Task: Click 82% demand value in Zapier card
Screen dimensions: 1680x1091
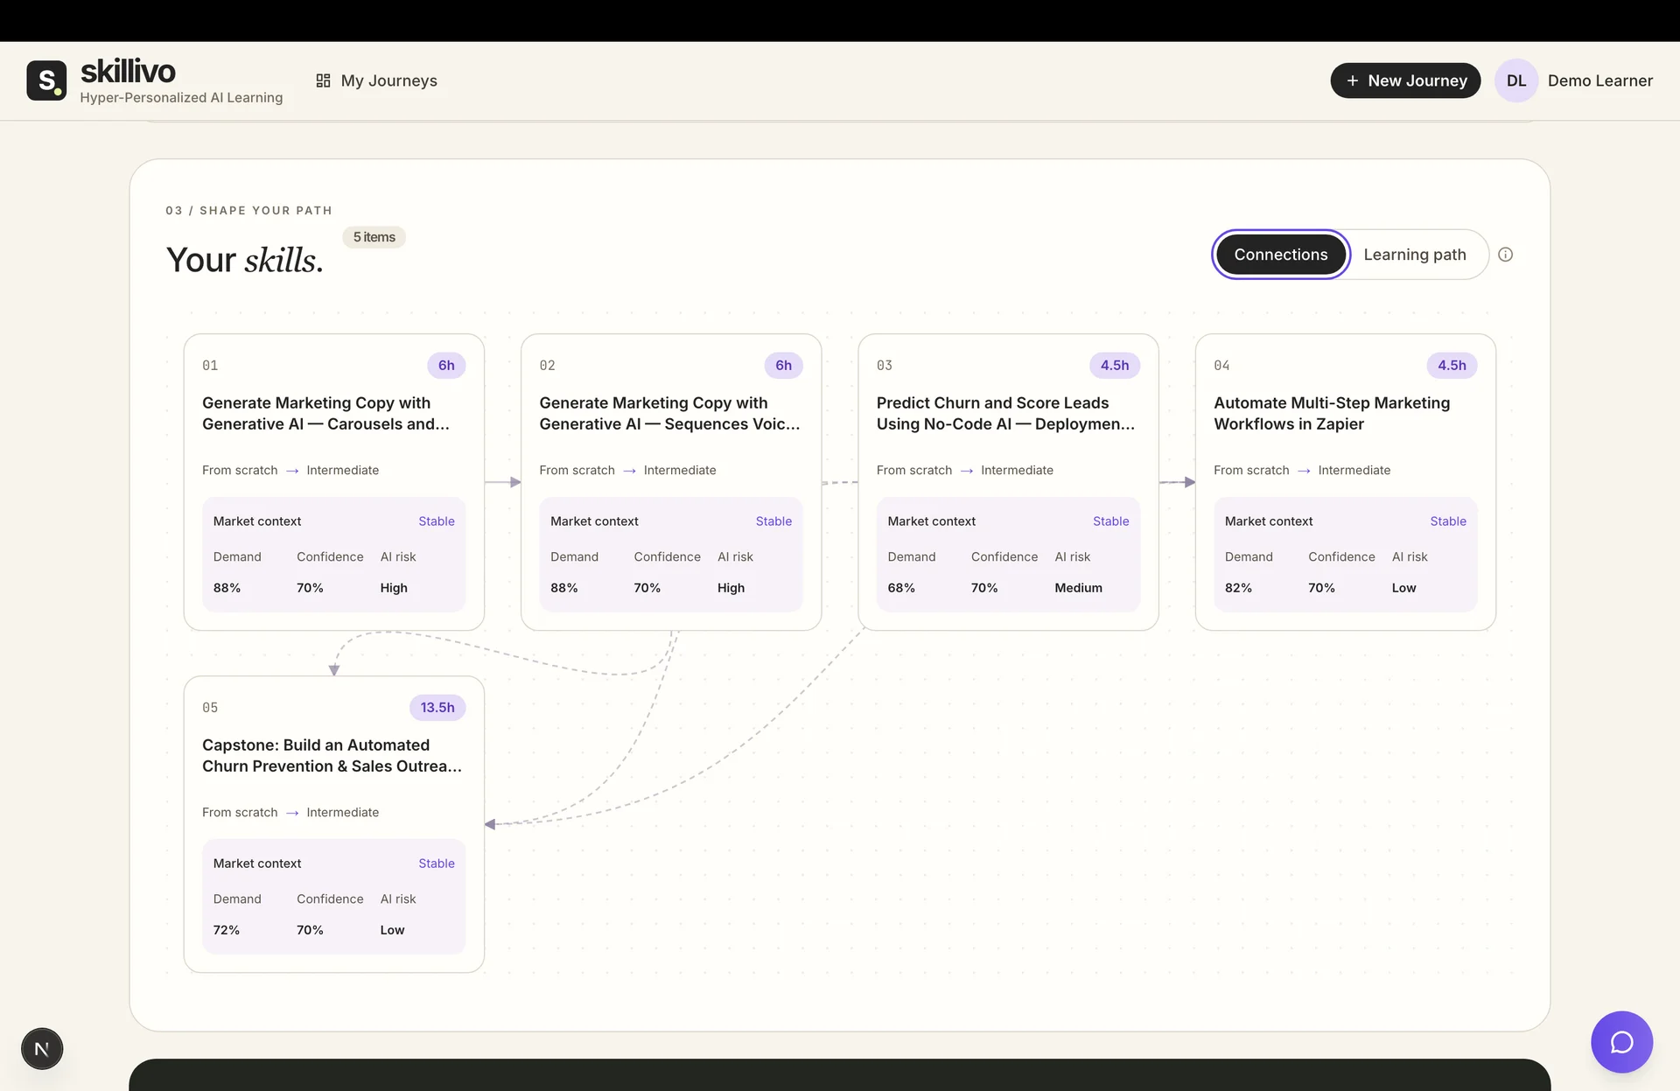Action: (1238, 588)
